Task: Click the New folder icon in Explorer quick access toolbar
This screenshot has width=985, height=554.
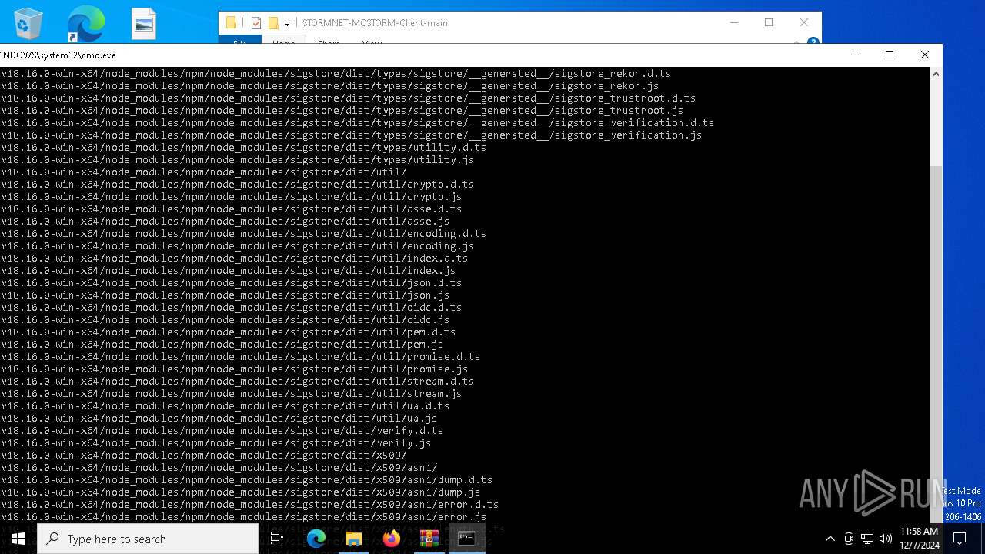Action: click(x=273, y=23)
